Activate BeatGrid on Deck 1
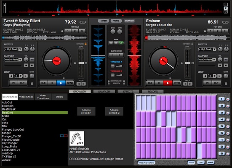This screenshot has height=168, width=232. point(86,111)
